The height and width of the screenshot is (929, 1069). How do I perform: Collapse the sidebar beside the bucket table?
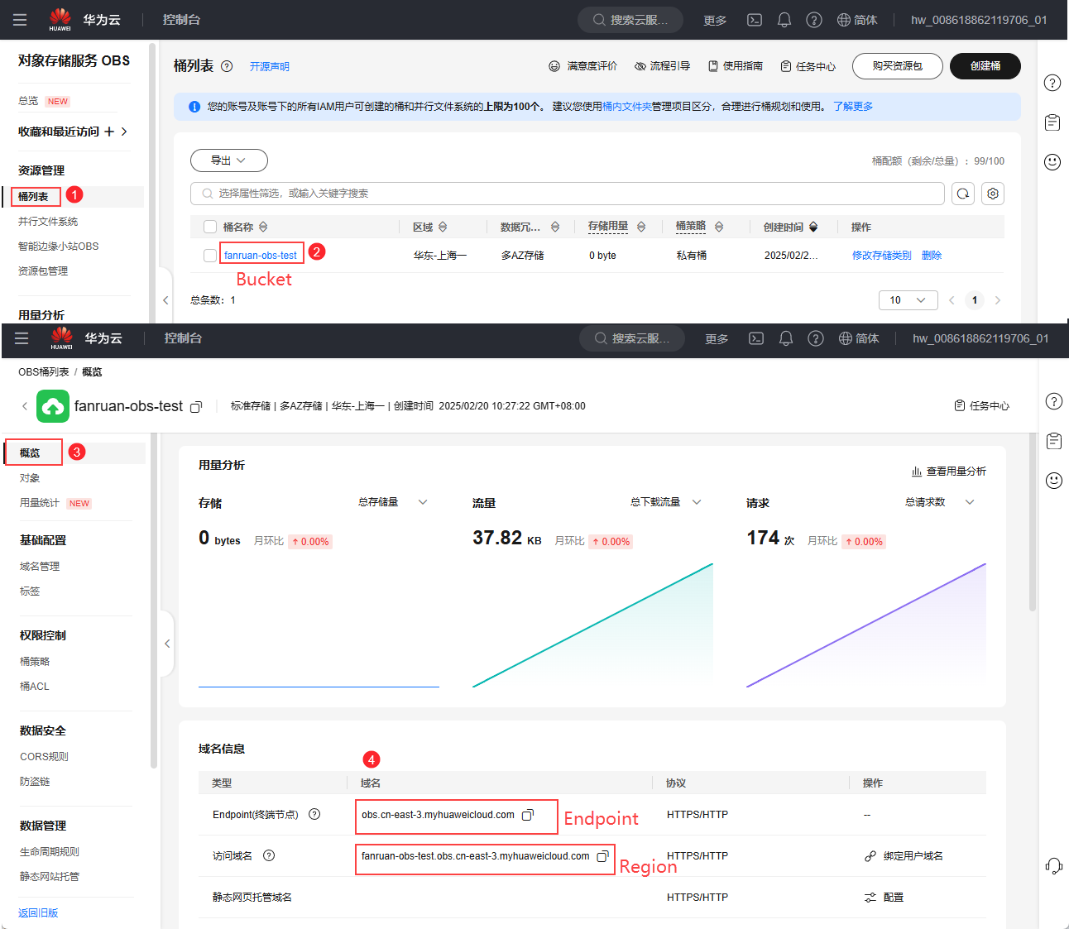coord(165,300)
